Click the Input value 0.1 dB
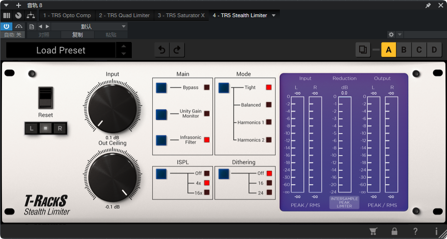The height and width of the screenshot is (239, 447). (x=112, y=137)
